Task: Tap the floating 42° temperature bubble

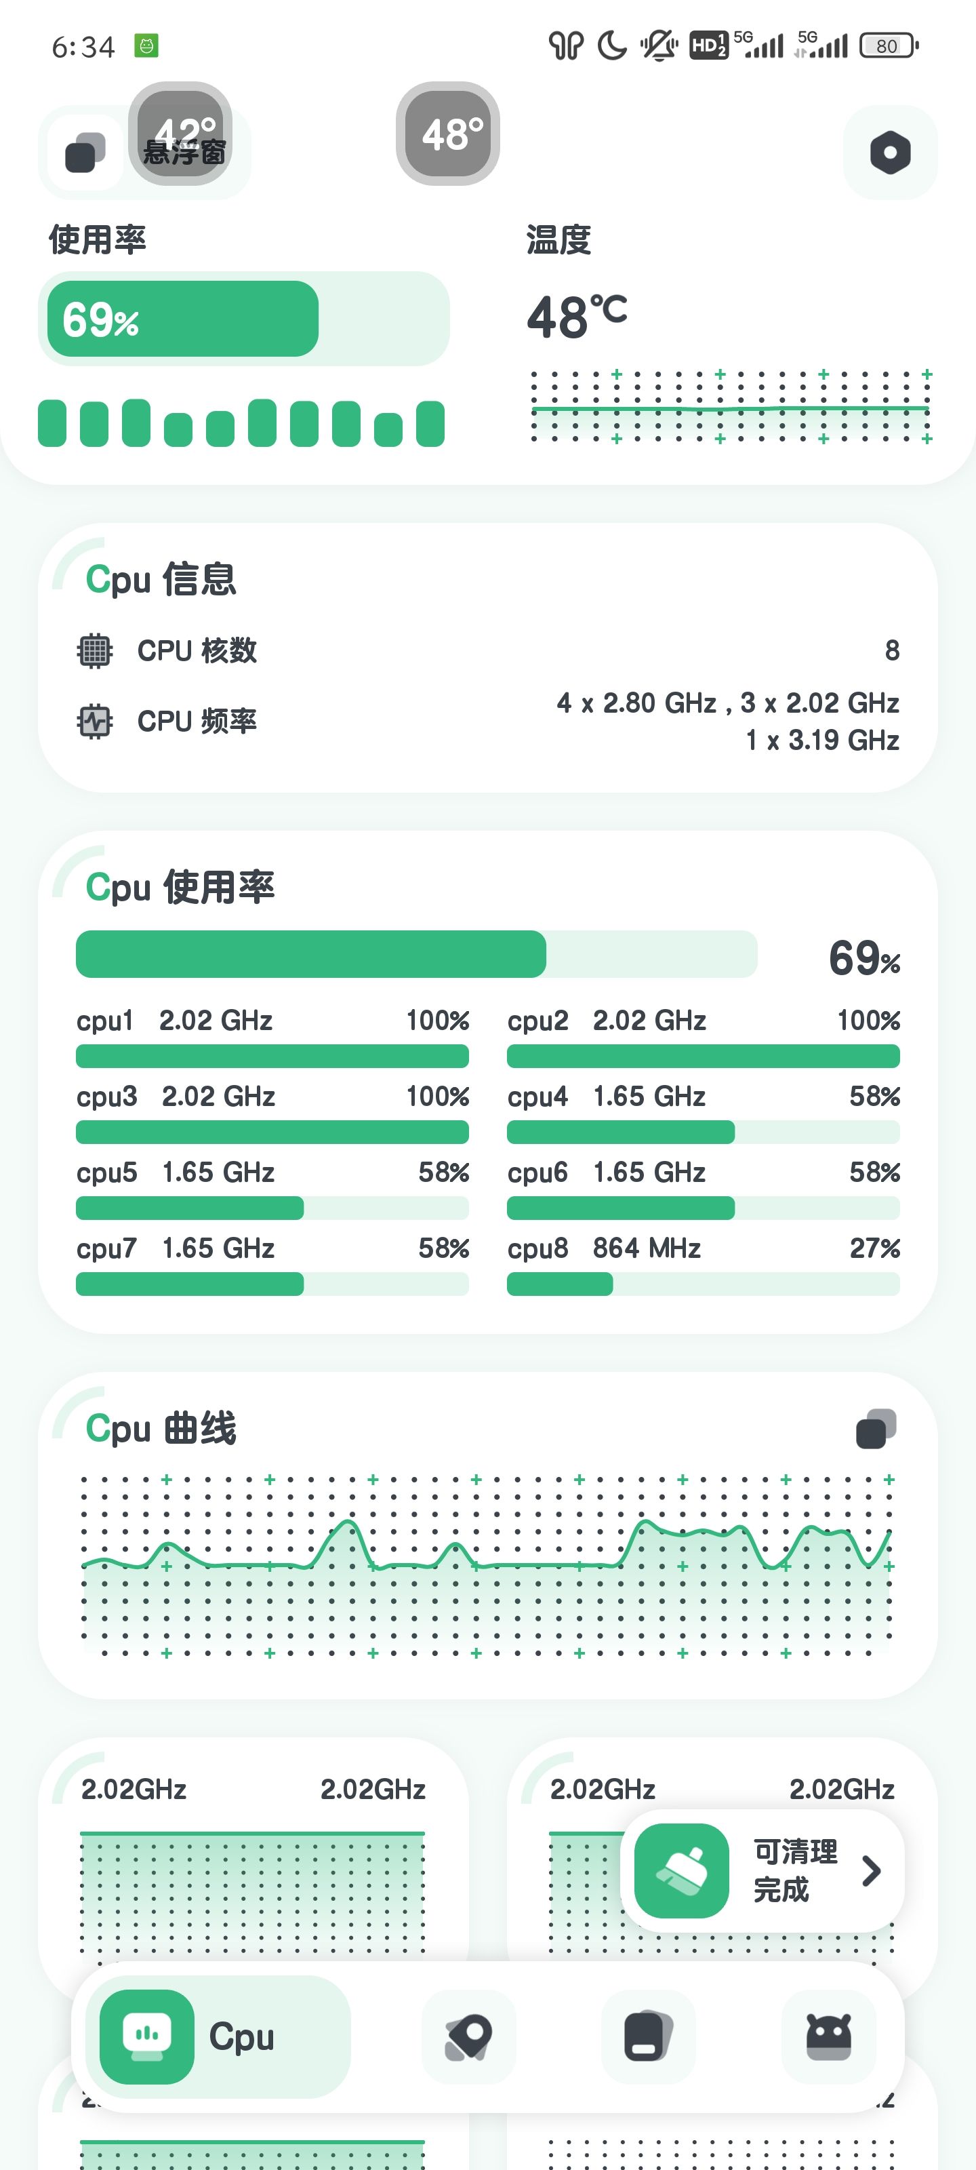Action: click(x=180, y=133)
